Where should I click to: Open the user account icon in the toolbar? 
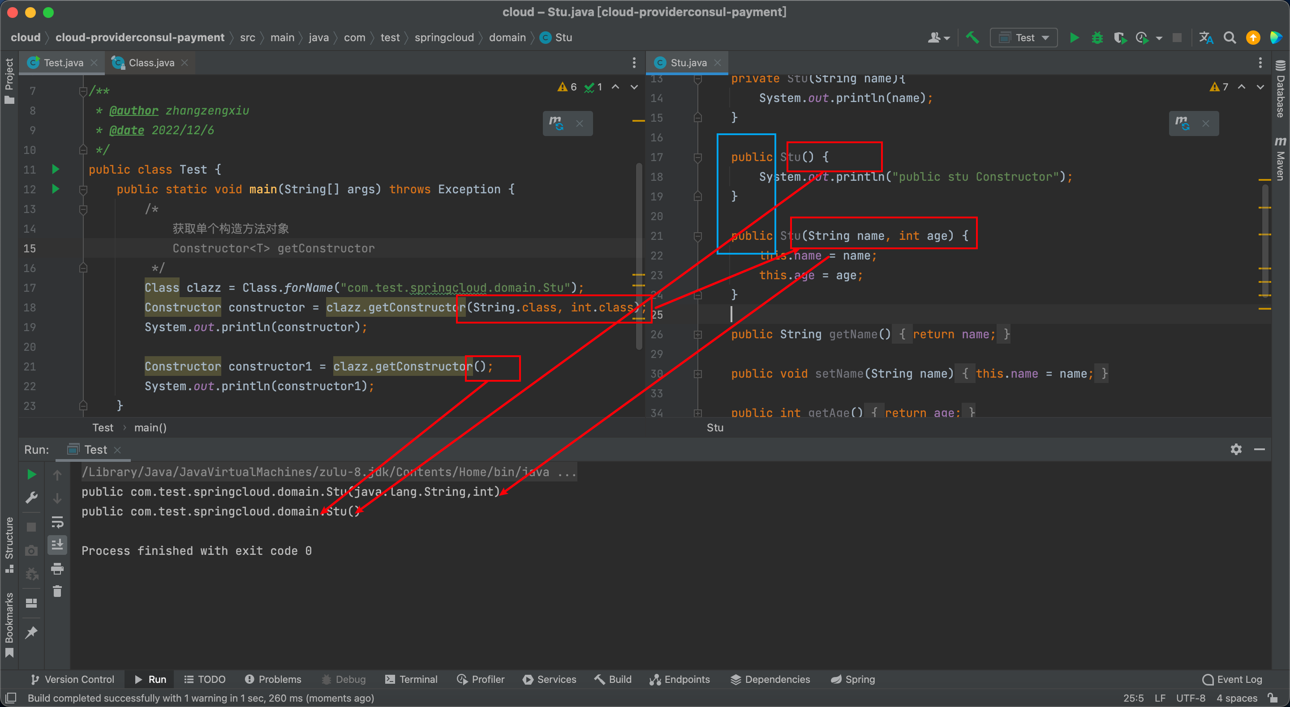[x=934, y=38]
